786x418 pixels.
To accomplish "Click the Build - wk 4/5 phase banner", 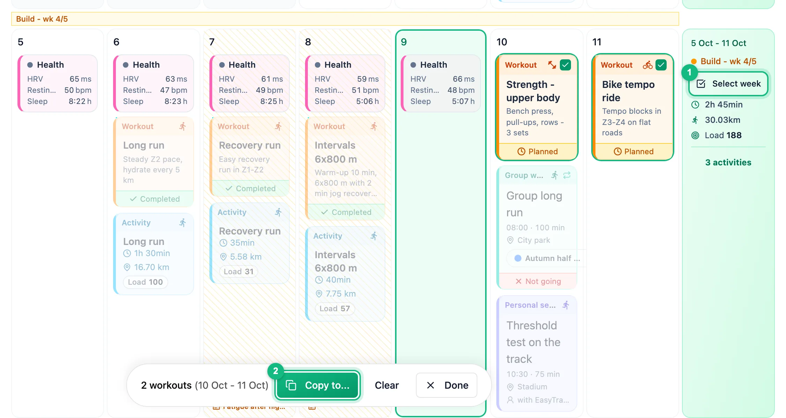I will click(345, 19).
